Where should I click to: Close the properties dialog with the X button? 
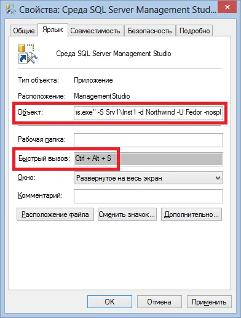[x=227, y=7]
